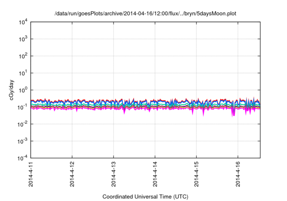Click the 10^3 y-axis tick label
Viewport: 287px width, 201px height.
click(x=22, y=39)
